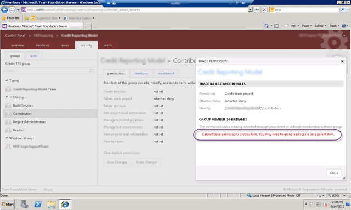Select Project Administrators in the group list
The image size is (351, 210).
pos(29,122)
